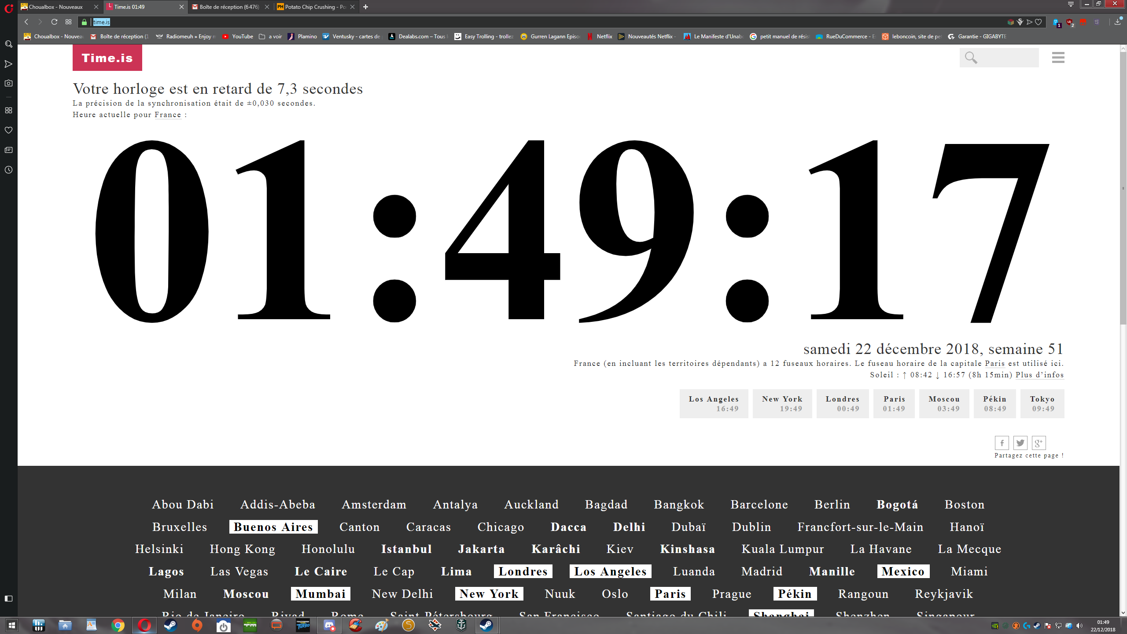Open the hamburger menu on Time.is

[1058, 58]
